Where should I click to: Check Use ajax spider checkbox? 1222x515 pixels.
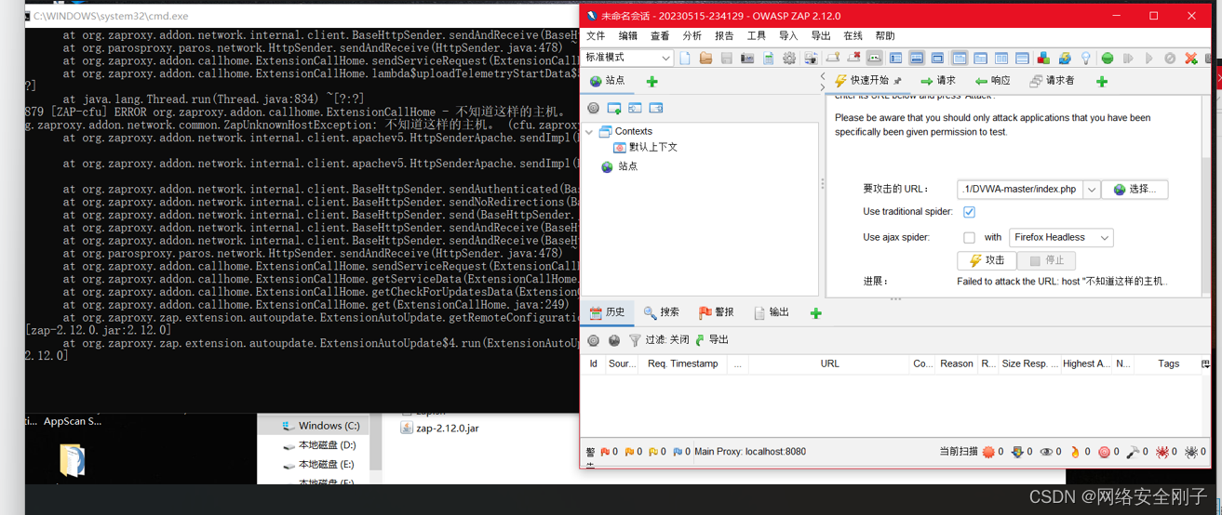pyautogui.click(x=969, y=237)
